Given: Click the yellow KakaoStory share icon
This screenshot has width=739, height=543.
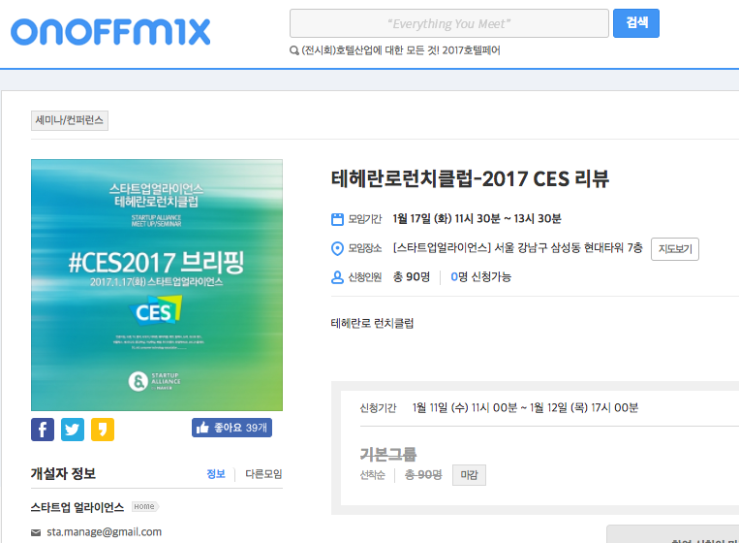Looking at the screenshot, I should [x=103, y=429].
